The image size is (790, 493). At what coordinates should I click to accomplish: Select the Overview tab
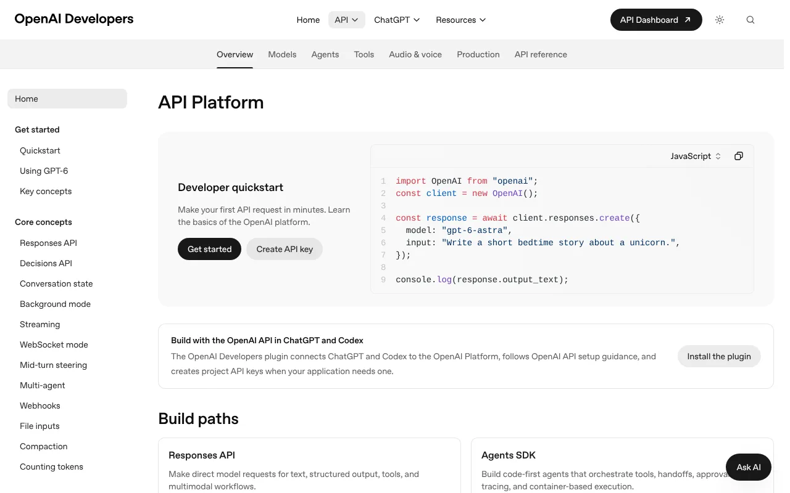235,54
